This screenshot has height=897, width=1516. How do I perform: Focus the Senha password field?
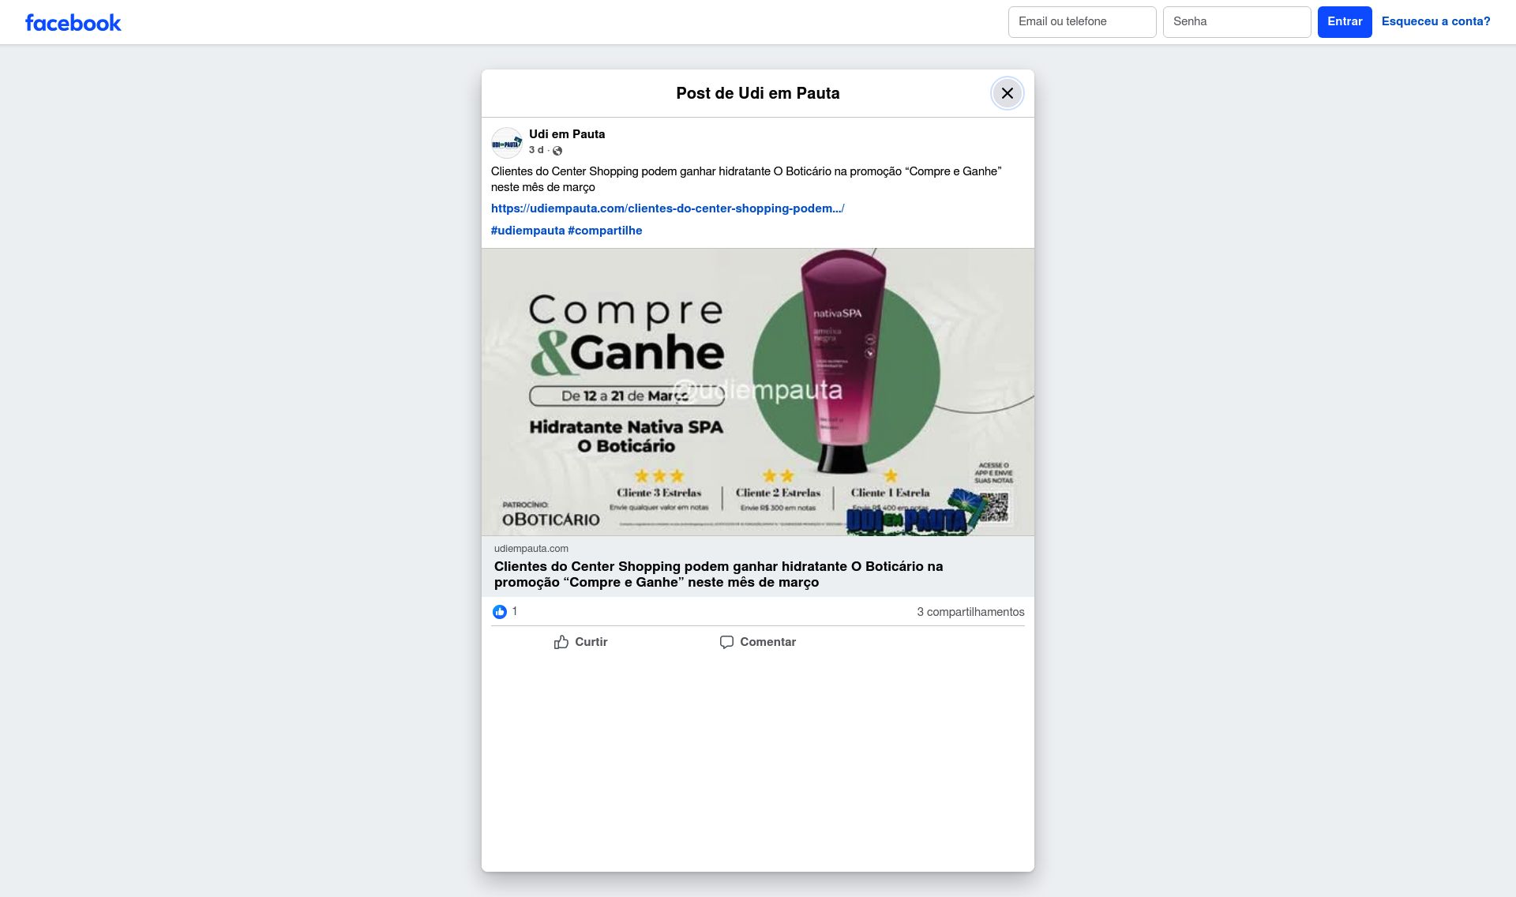(1236, 22)
